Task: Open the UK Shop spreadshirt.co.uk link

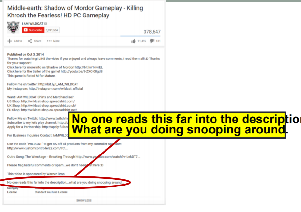Action: (49, 105)
